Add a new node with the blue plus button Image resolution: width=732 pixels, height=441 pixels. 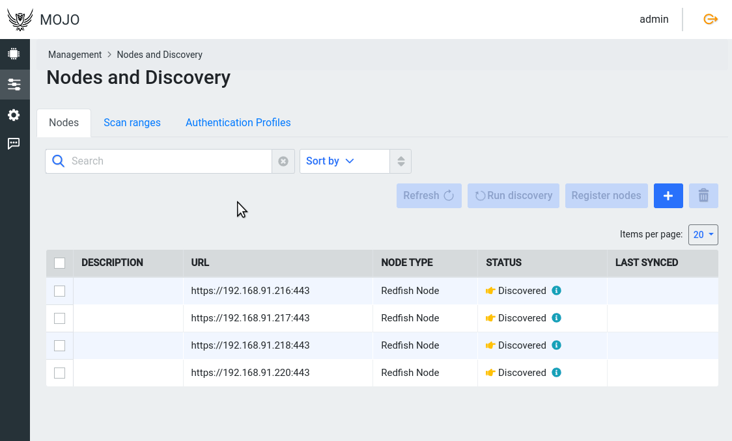[x=668, y=195]
